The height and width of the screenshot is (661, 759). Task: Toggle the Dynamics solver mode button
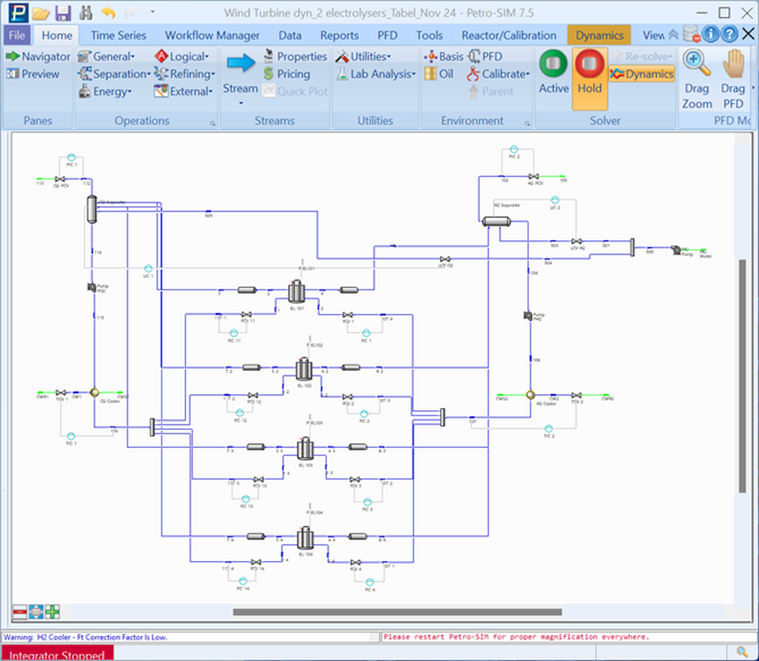coord(642,74)
